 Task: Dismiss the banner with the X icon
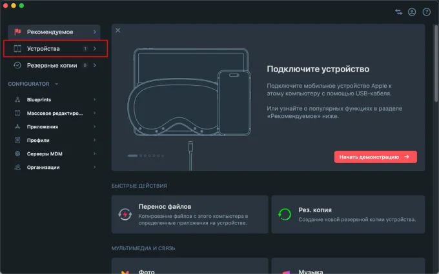pyautogui.click(x=118, y=30)
